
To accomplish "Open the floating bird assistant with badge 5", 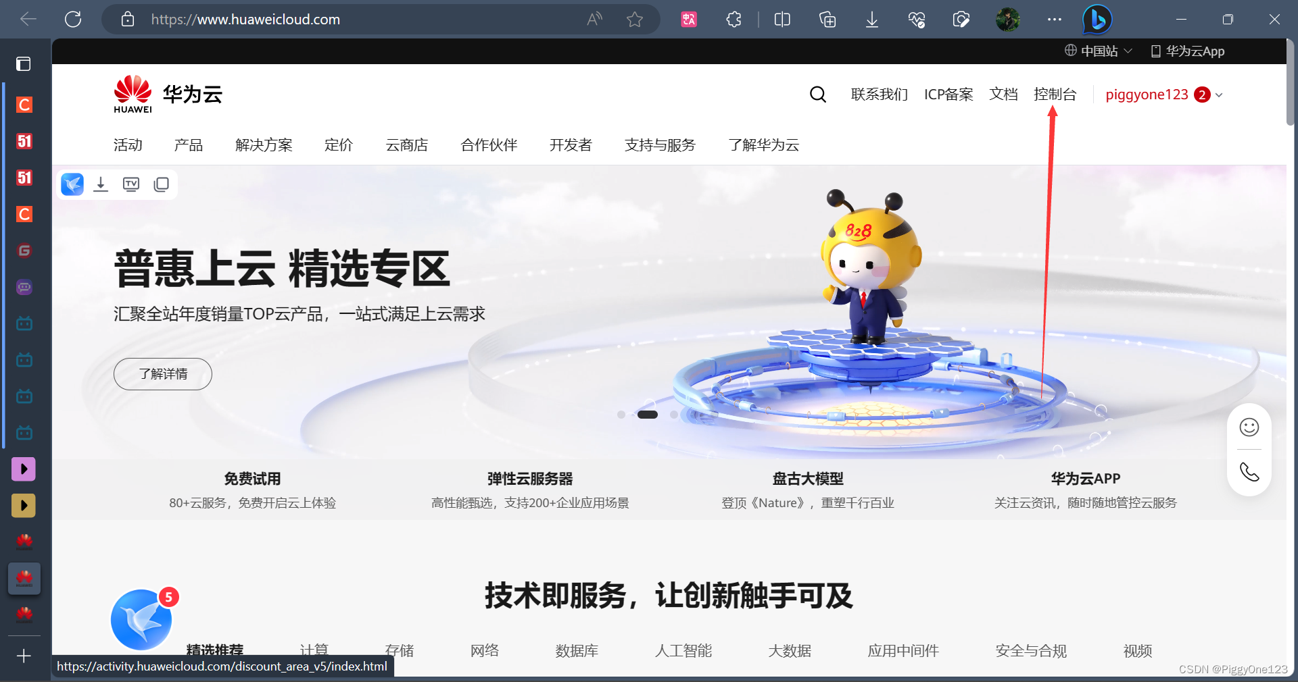I will (x=141, y=619).
